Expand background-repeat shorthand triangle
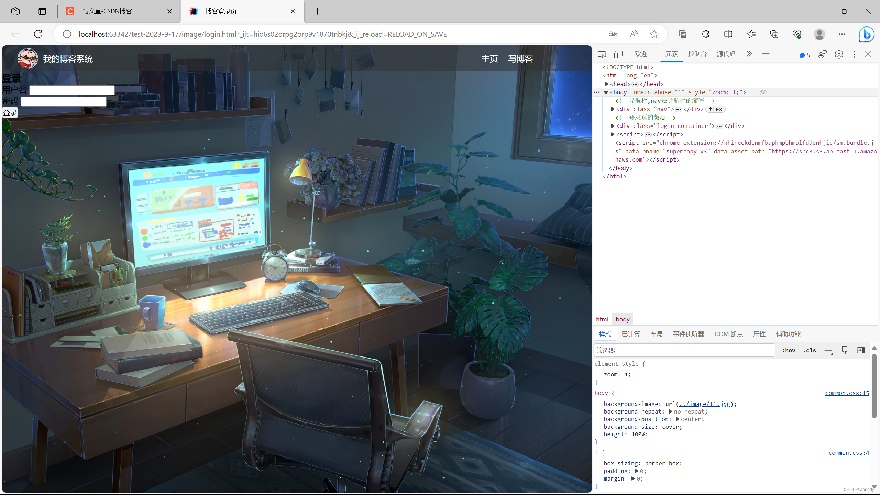The height and width of the screenshot is (495, 880). click(x=670, y=411)
